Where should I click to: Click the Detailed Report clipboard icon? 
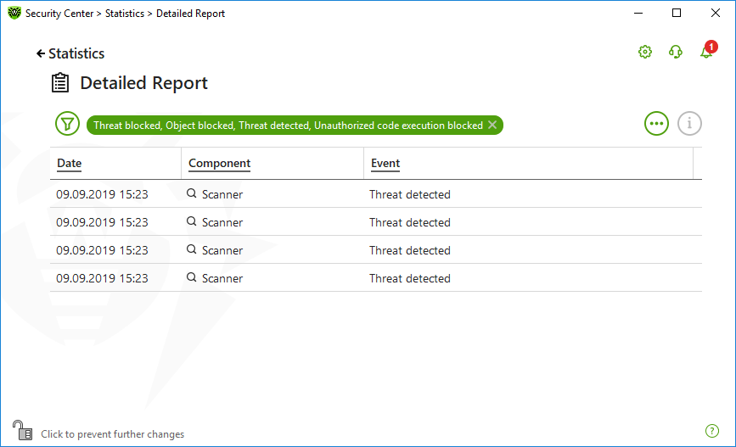tap(60, 83)
